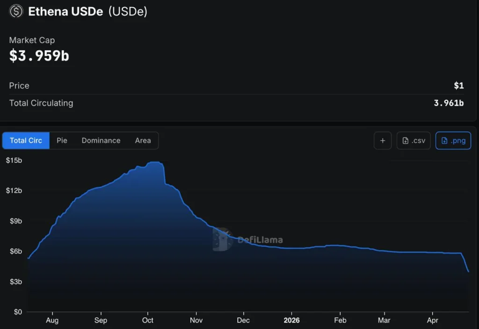The image size is (479, 329).
Task: Switch to the Pie chart view
Action: 62,140
